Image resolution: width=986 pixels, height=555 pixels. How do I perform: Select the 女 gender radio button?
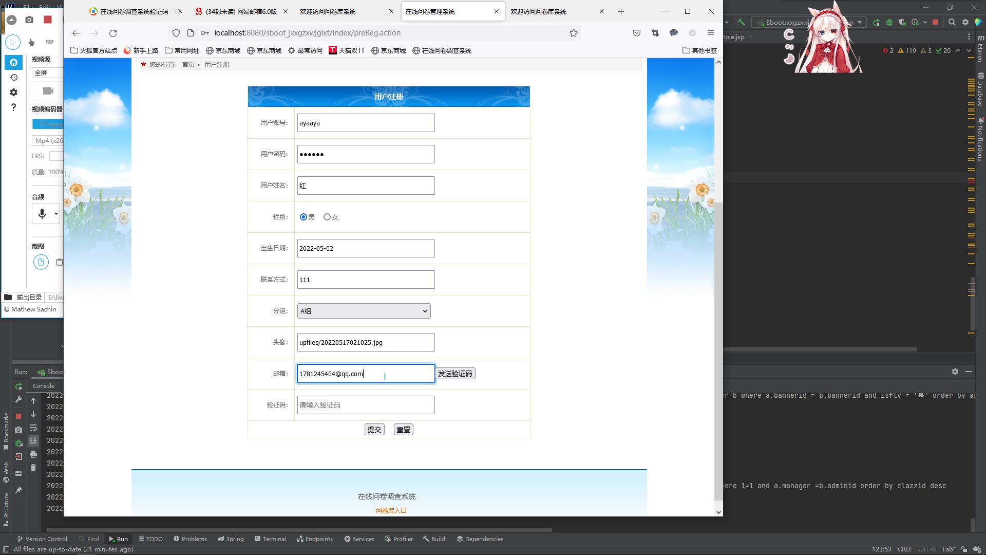coord(327,217)
